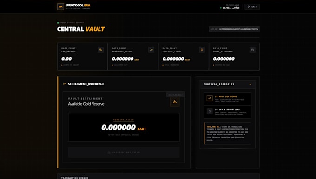Click the connected wallet address 0x70b3...0f1e

pos(231,8)
